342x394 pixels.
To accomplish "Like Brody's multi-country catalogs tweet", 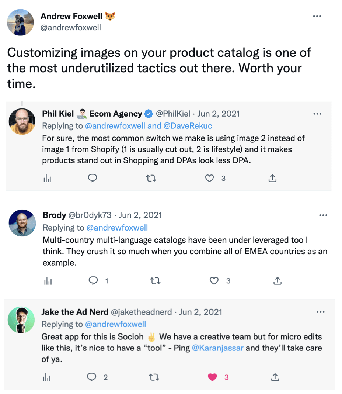I will pyautogui.click(x=214, y=281).
